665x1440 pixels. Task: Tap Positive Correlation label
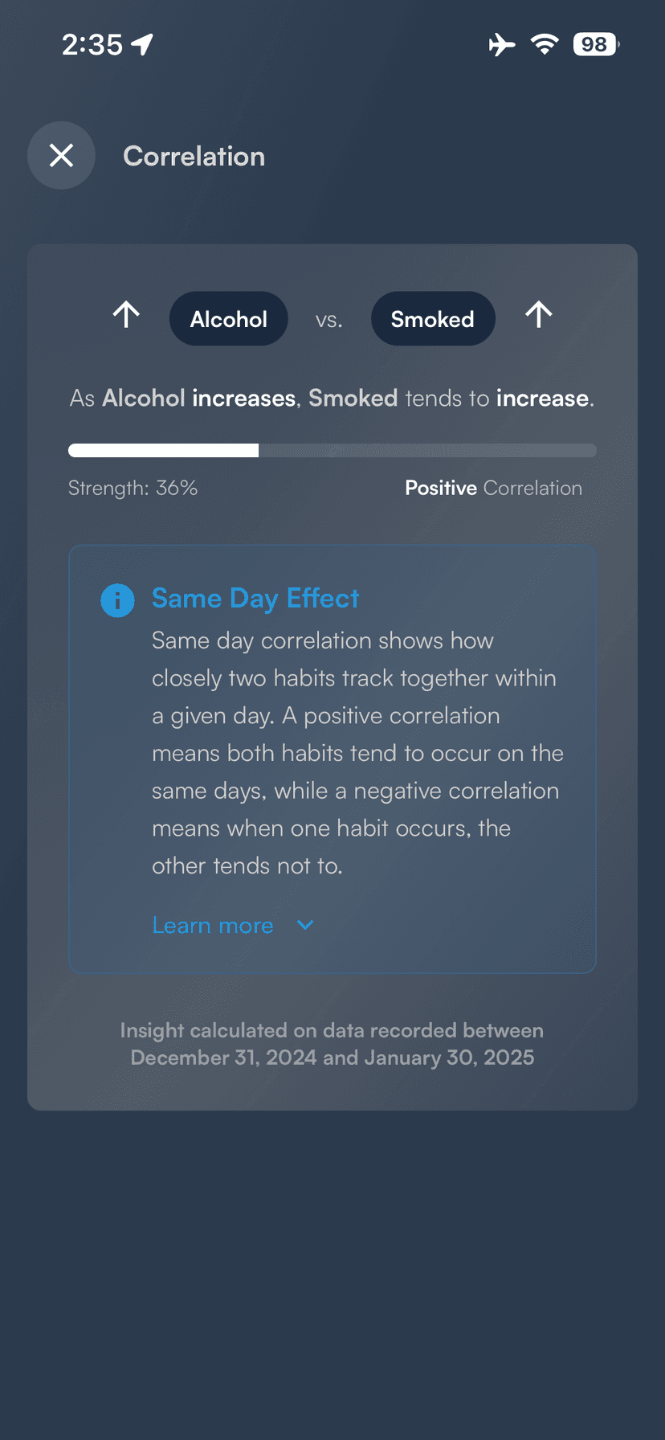pos(492,488)
